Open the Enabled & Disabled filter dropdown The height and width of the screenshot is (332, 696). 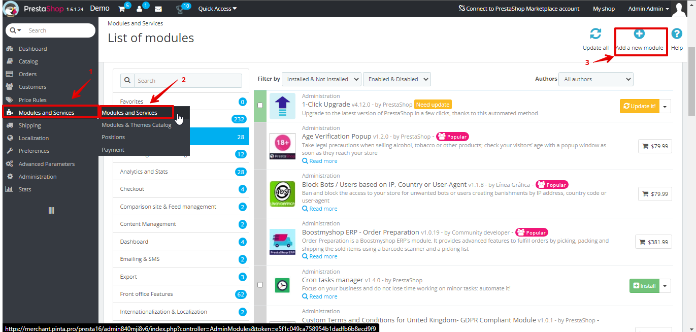[x=397, y=79]
